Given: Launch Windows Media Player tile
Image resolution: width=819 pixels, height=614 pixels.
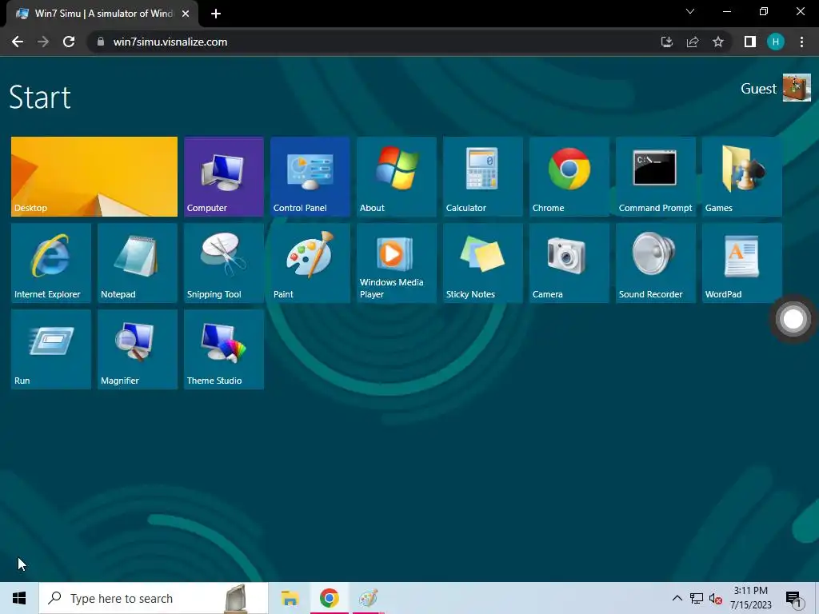Looking at the screenshot, I should coord(397,263).
